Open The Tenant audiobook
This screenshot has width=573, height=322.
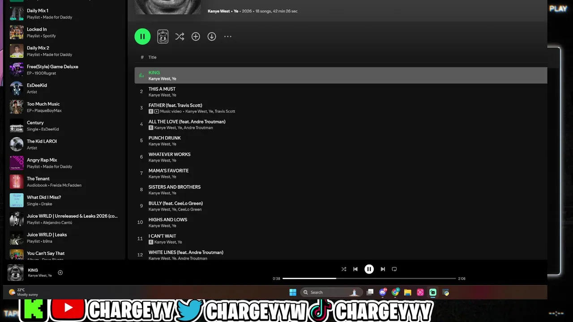[x=65, y=182]
